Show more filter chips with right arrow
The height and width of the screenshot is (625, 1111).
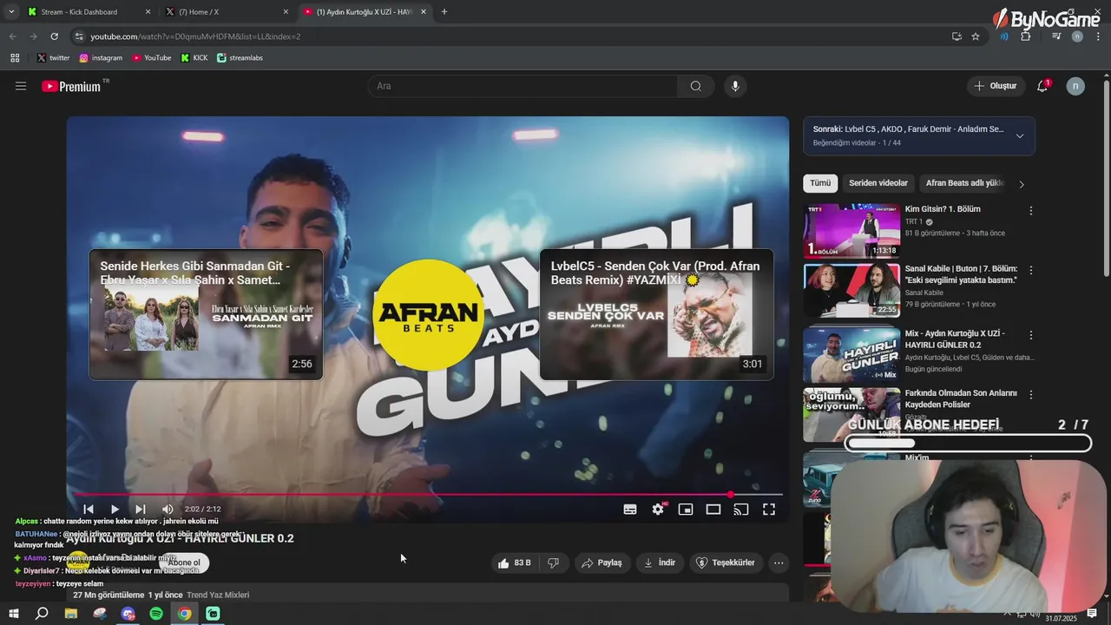coord(1022,184)
